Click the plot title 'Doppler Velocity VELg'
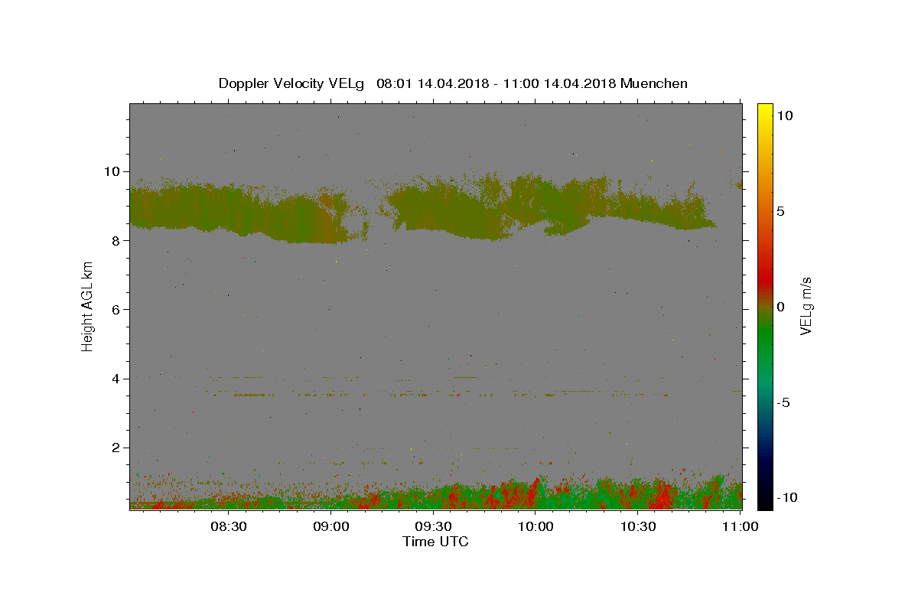This screenshot has height=612, width=918. point(291,83)
